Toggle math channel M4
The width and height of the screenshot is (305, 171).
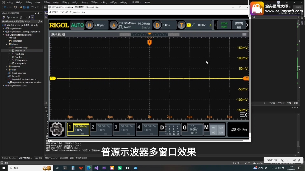[x=221, y=133]
